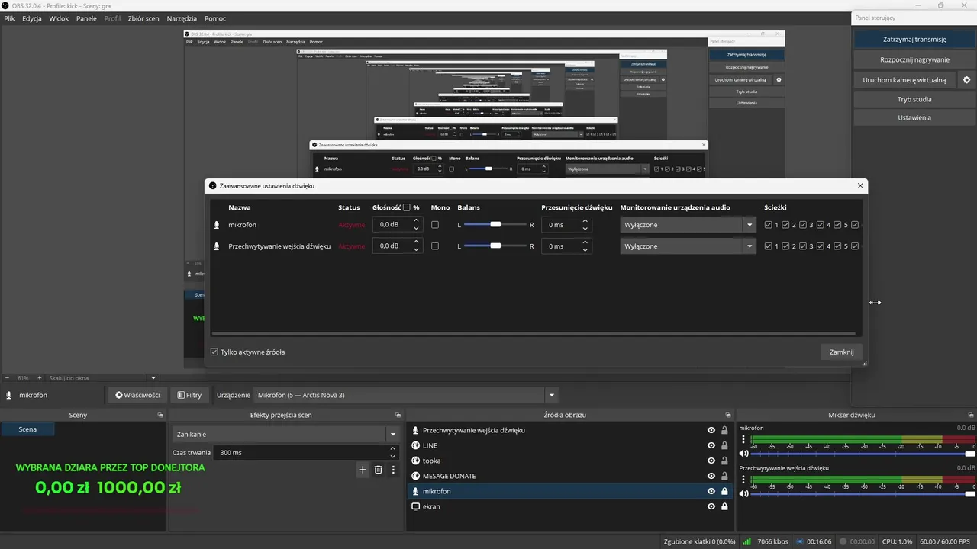Toggle Mono for mikrofon

click(435, 225)
